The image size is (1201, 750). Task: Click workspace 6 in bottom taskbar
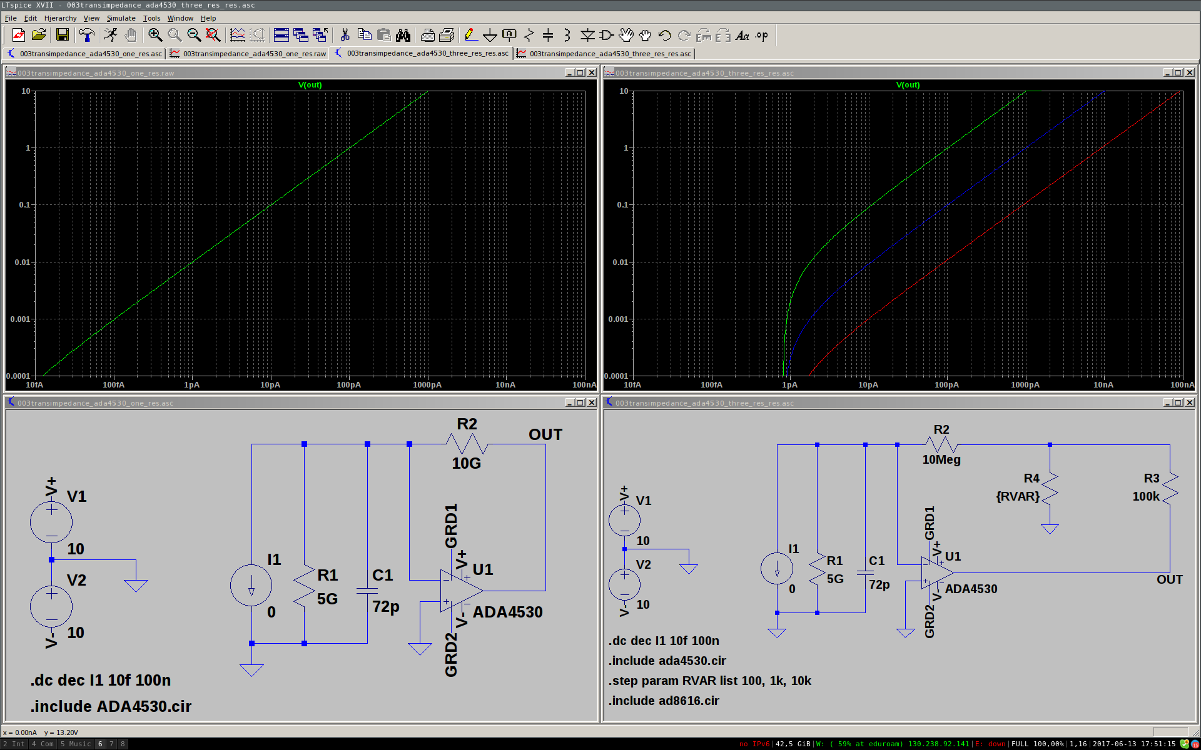tap(100, 744)
